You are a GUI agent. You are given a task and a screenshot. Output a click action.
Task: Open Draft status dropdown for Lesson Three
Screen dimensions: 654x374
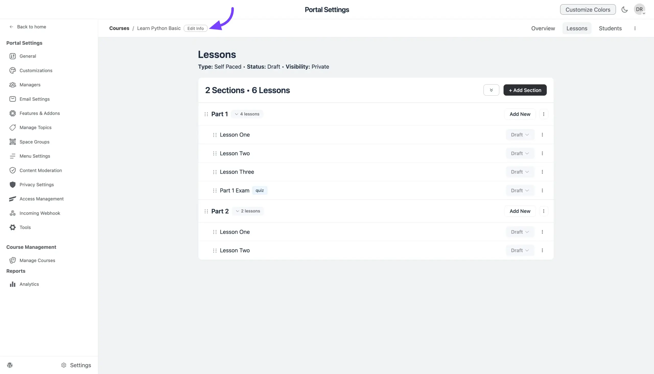520,172
